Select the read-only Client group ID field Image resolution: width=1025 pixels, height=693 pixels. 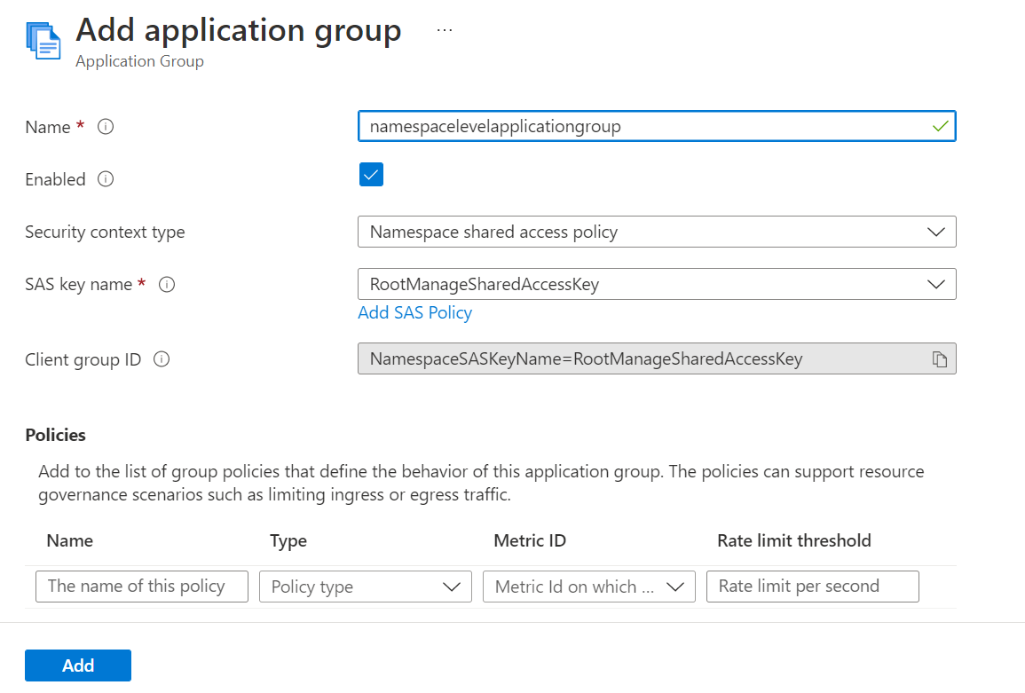click(x=639, y=359)
